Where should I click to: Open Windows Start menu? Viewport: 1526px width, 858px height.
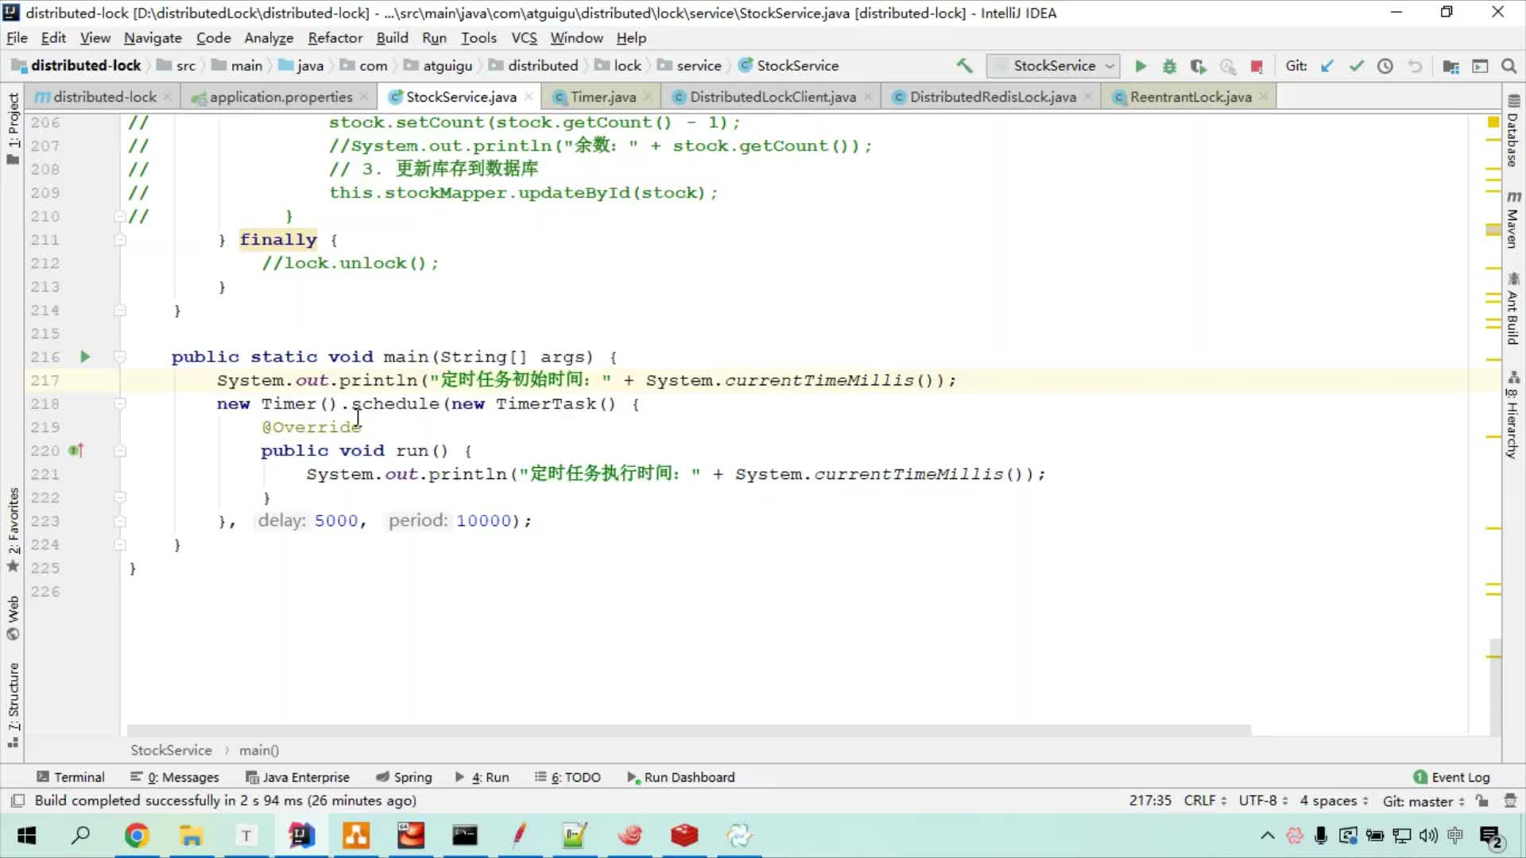click(x=26, y=835)
